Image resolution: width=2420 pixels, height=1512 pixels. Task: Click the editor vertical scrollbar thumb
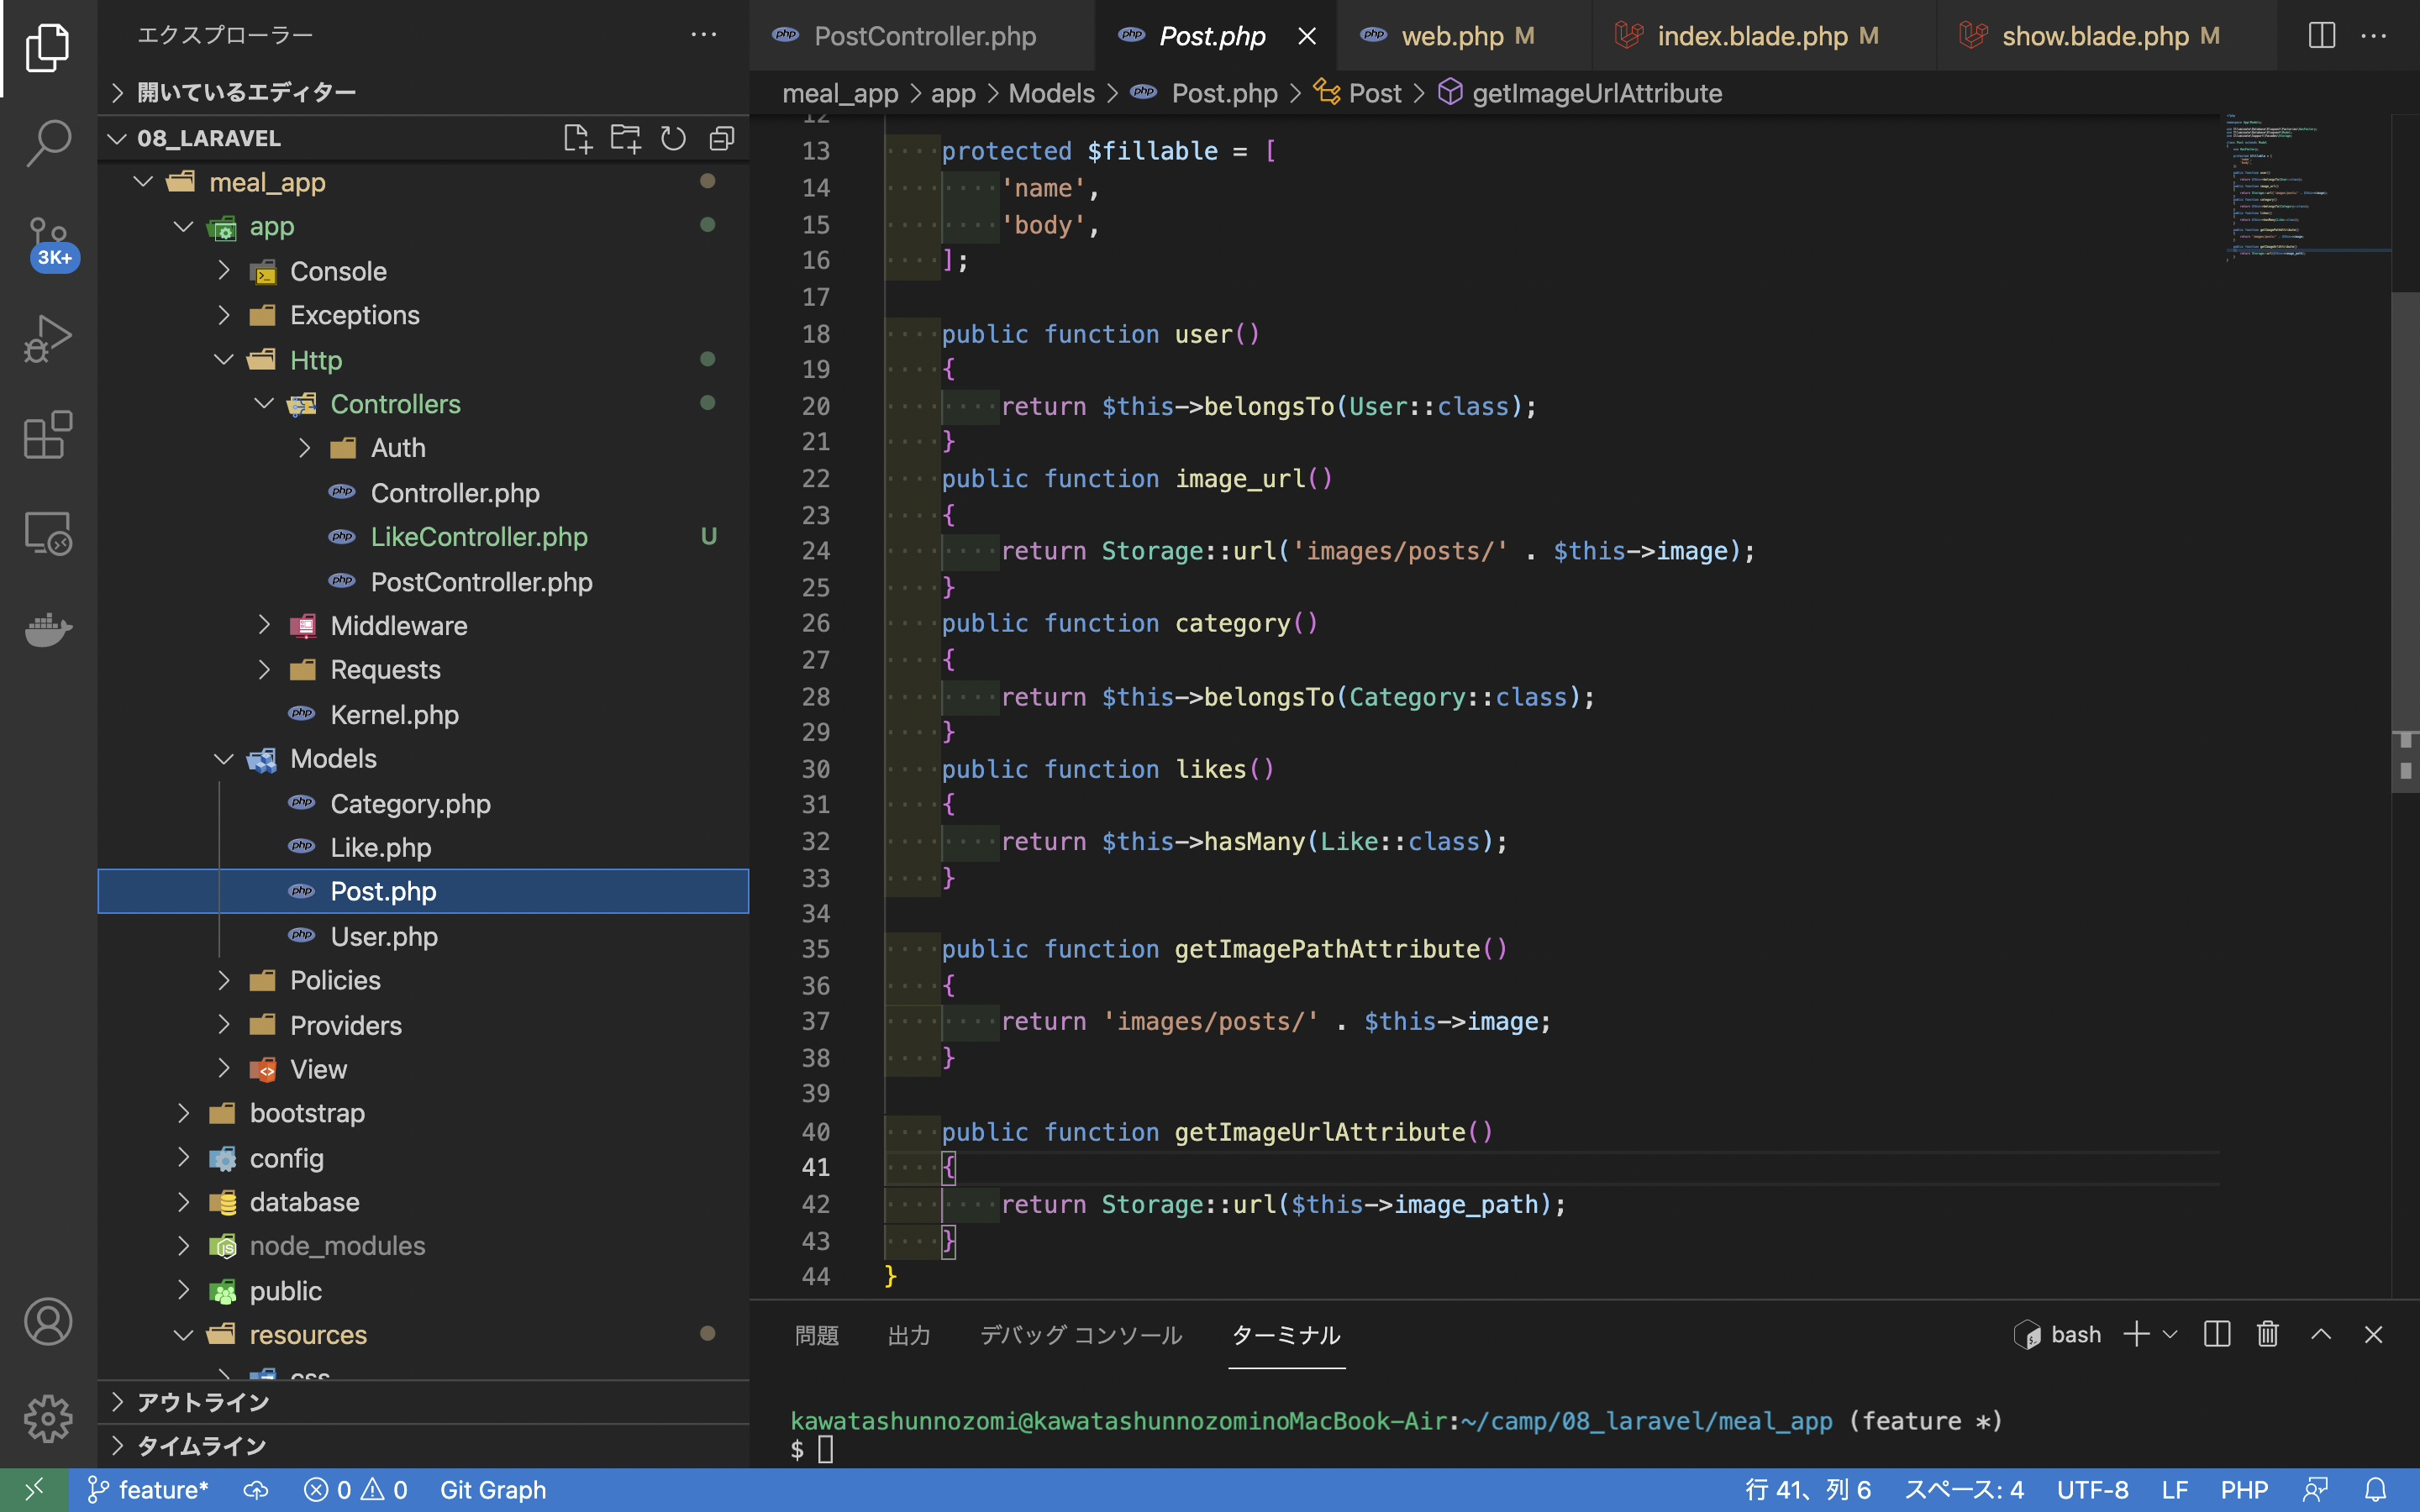point(2404,540)
